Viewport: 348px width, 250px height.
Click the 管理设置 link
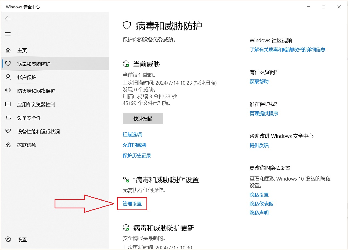tap(132, 204)
